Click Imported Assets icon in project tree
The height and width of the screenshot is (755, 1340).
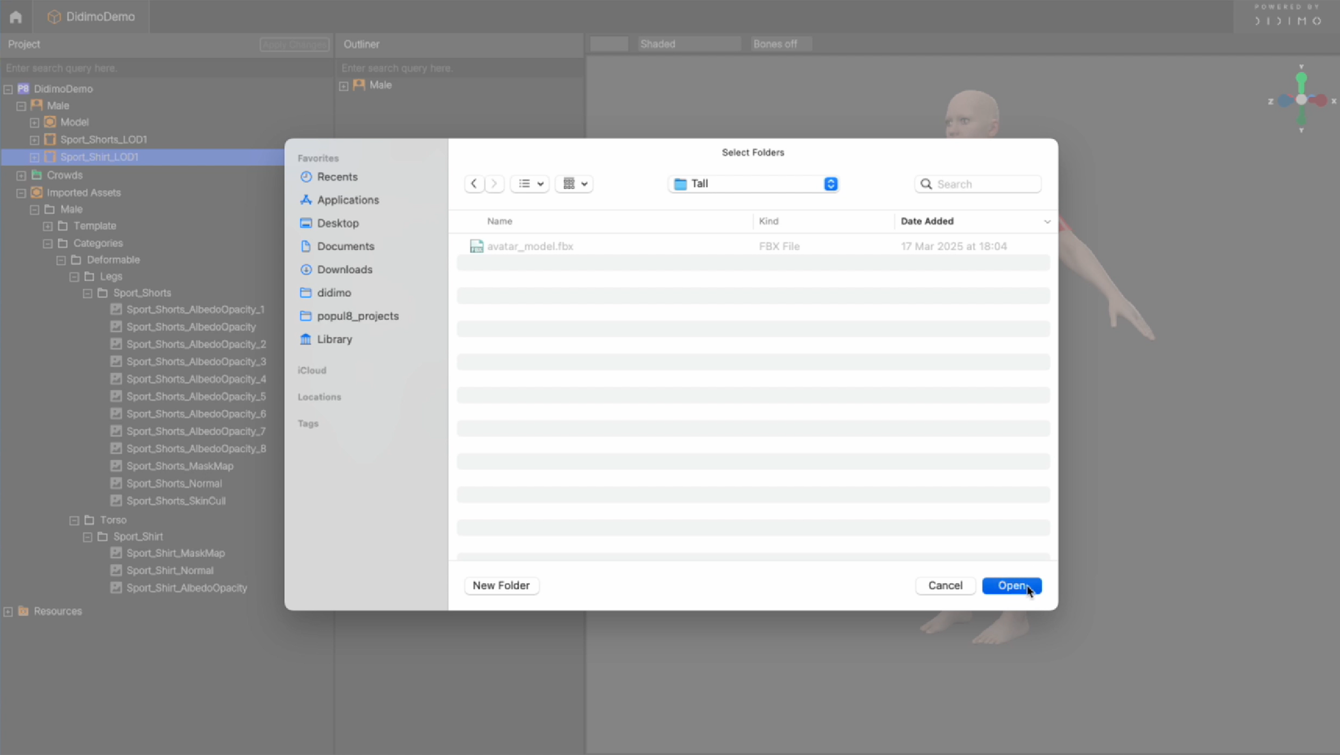pos(37,193)
